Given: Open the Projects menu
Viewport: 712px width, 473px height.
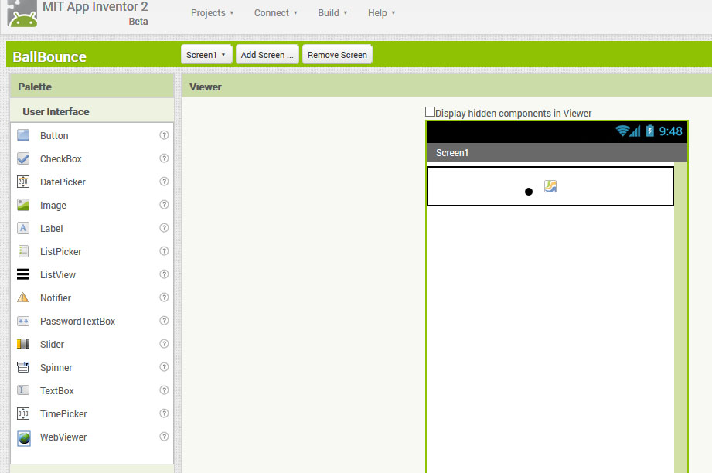Looking at the screenshot, I should (212, 12).
